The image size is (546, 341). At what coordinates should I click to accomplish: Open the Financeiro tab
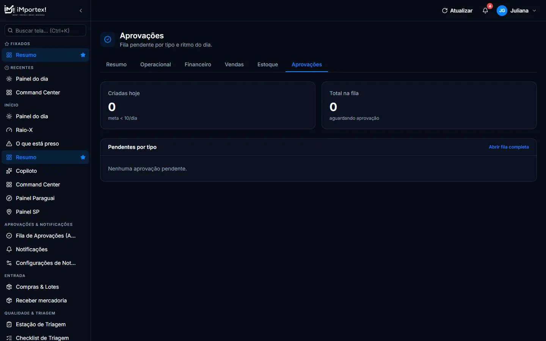[x=198, y=64]
